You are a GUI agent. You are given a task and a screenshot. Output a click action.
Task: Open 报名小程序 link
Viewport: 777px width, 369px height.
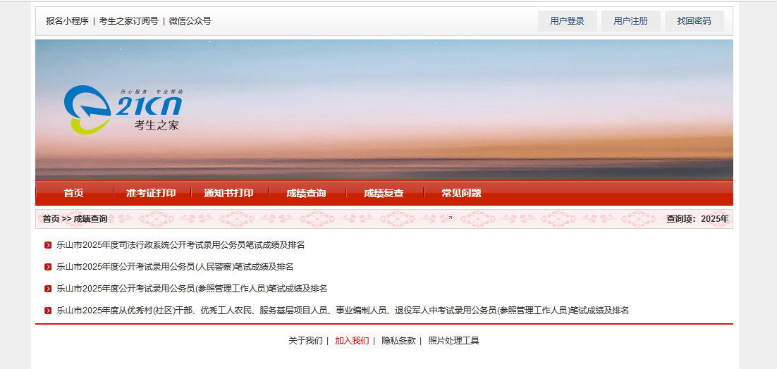[68, 21]
